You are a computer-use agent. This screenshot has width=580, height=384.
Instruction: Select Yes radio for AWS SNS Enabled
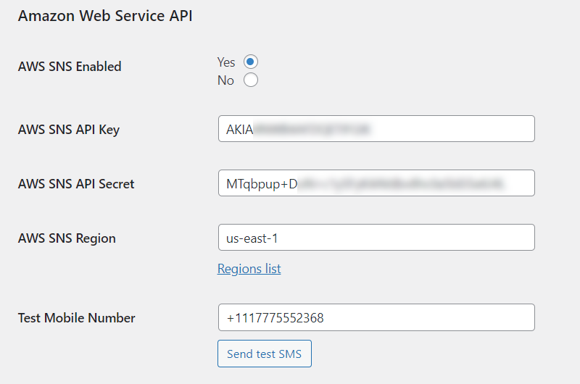250,62
